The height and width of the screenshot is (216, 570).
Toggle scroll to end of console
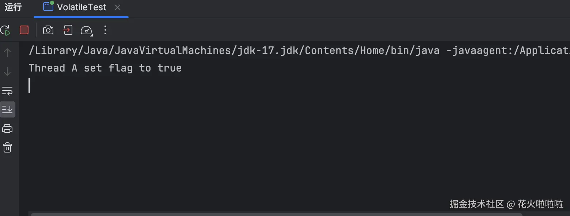pos(7,109)
